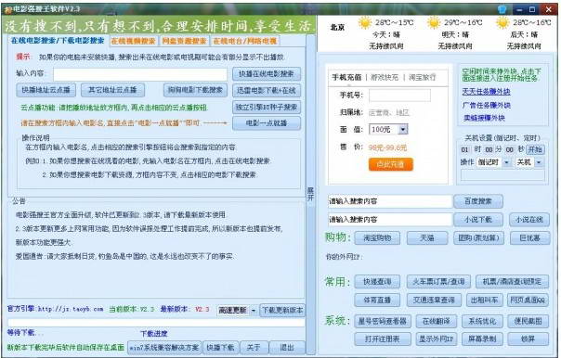
Task: Click the 网页桌面QQ button
Action: [x=528, y=300]
